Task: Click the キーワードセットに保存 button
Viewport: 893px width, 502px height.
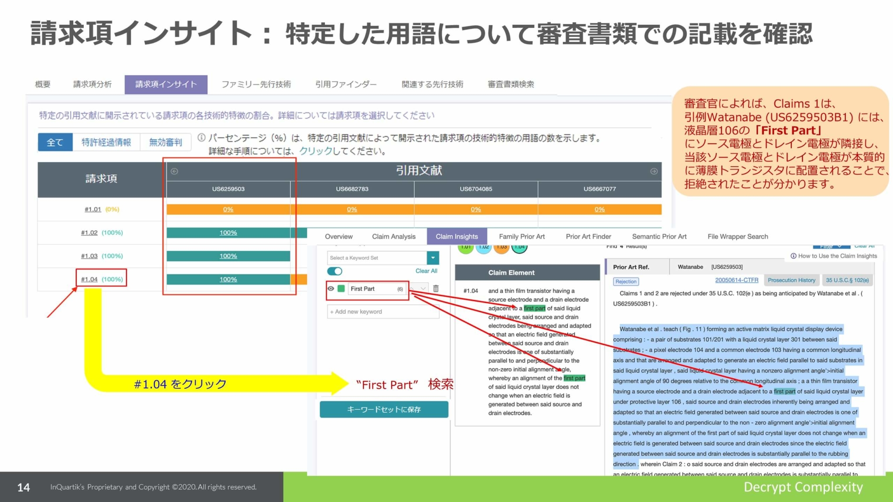Action: (384, 410)
